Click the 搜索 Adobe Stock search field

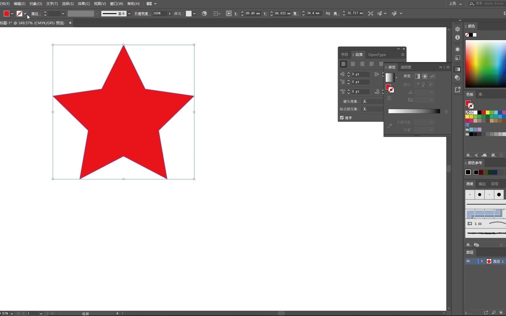487,4
